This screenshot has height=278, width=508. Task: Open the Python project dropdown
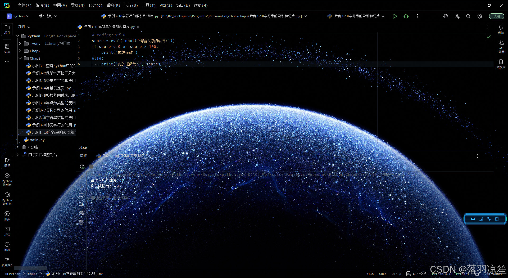click(x=18, y=16)
